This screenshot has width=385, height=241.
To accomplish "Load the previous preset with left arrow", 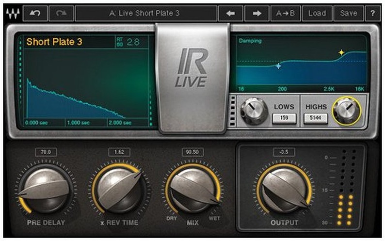I will [230, 13].
